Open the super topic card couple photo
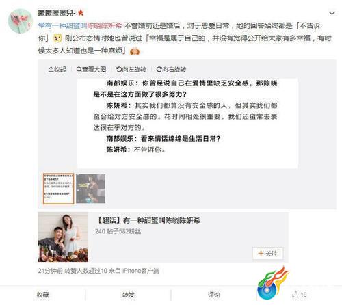342x305 pixels. (x=63, y=237)
